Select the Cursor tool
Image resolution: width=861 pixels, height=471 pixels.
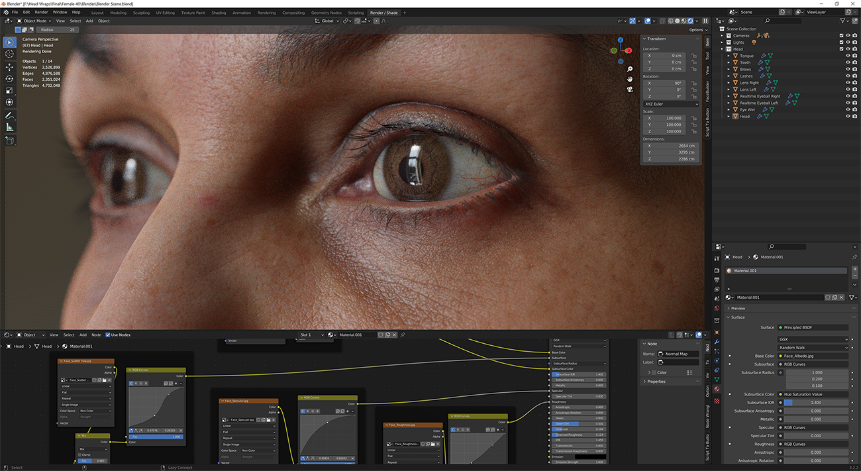(9, 54)
